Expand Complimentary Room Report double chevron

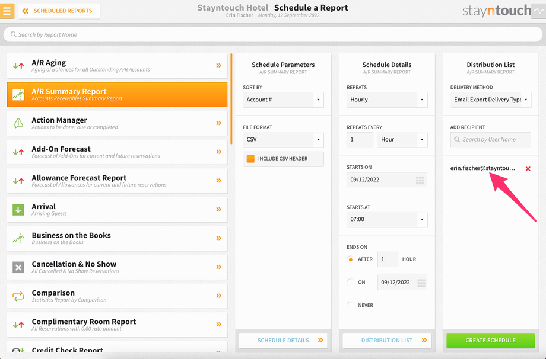pos(218,325)
